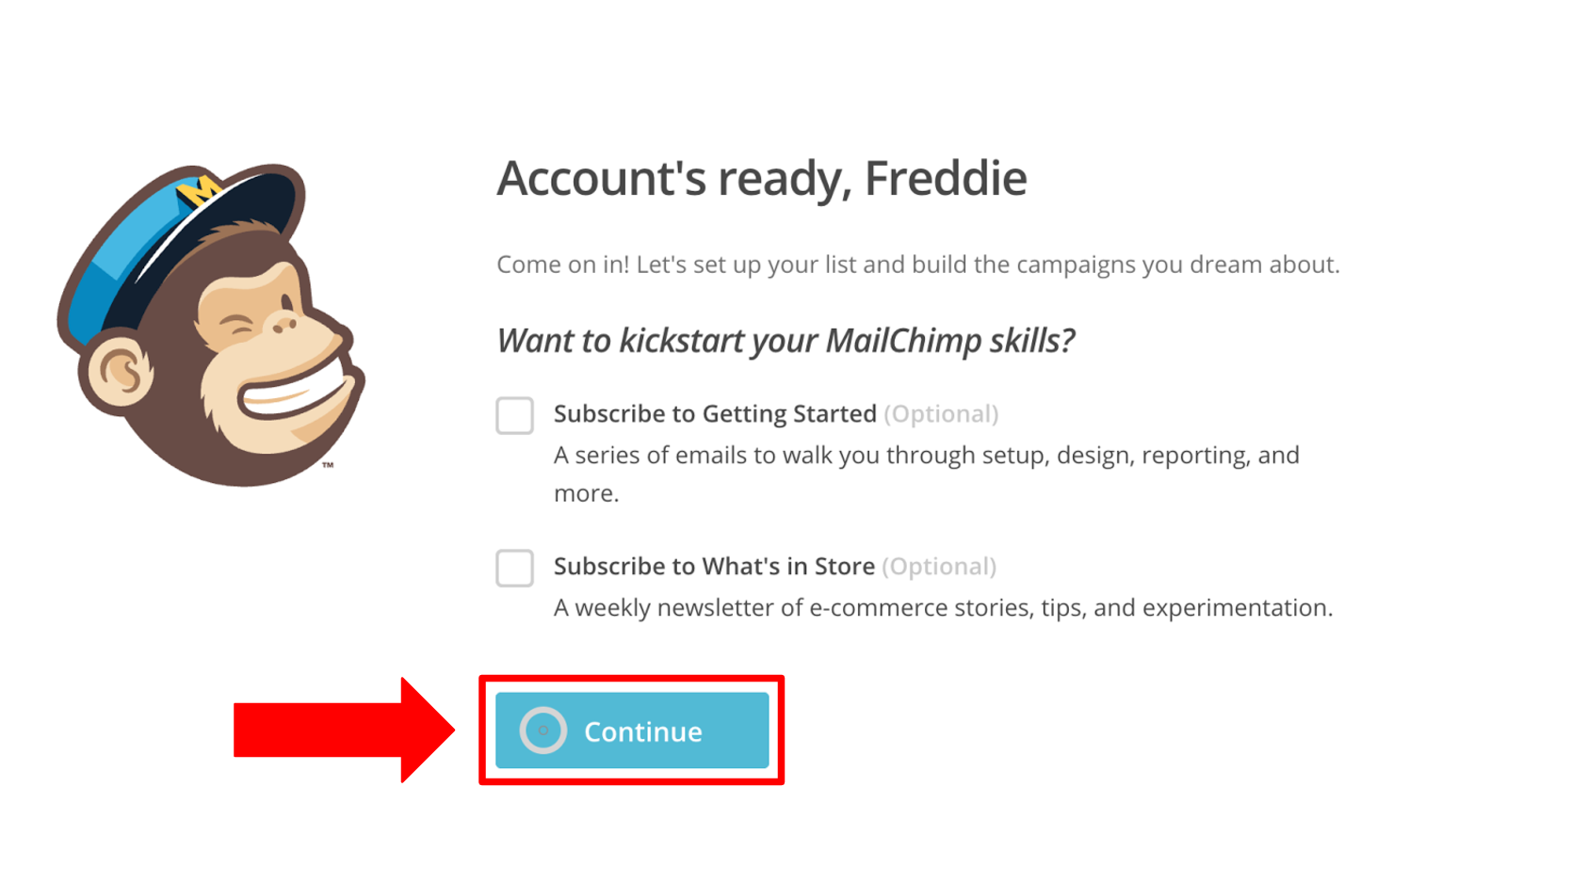Click the Freddie chimp mascot logo

[212, 325]
